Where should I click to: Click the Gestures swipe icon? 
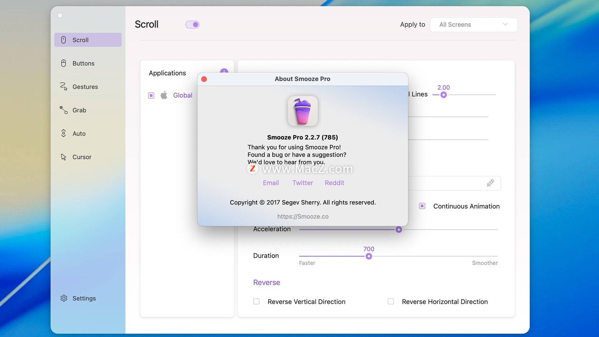click(x=63, y=86)
